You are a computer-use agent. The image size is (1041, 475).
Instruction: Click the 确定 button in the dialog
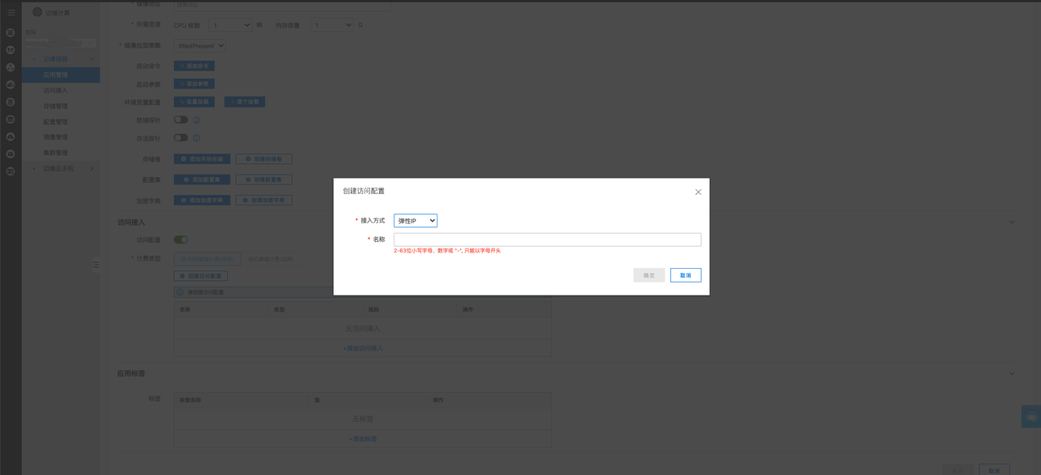click(x=649, y=275)
